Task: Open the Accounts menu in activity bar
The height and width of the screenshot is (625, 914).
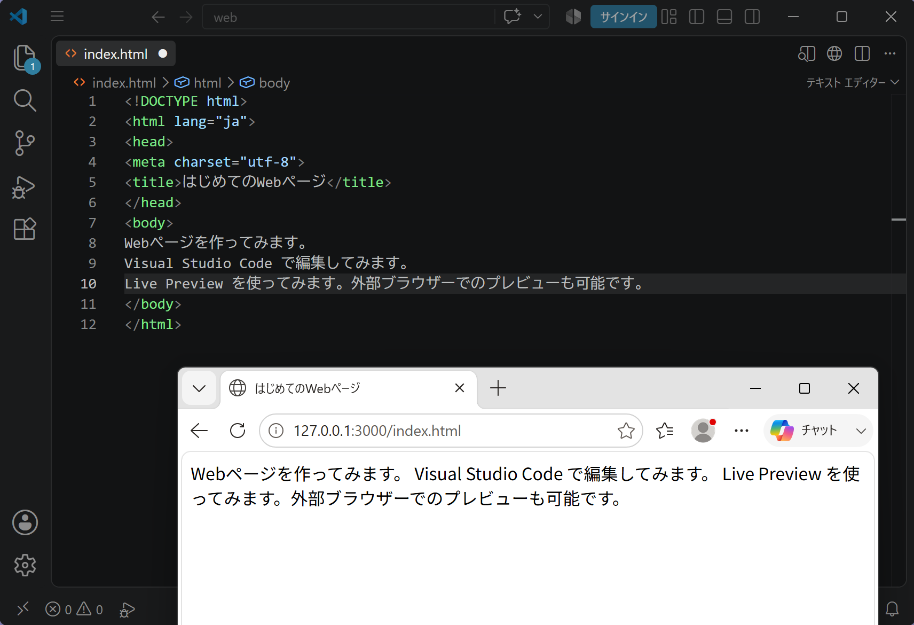Action: coord(25,522)
